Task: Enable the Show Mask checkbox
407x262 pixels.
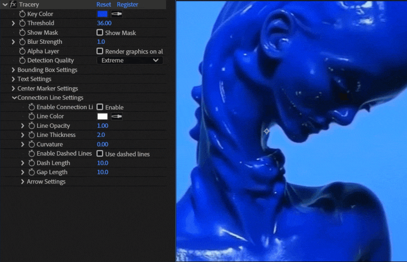Action: (x=100, y=33)
